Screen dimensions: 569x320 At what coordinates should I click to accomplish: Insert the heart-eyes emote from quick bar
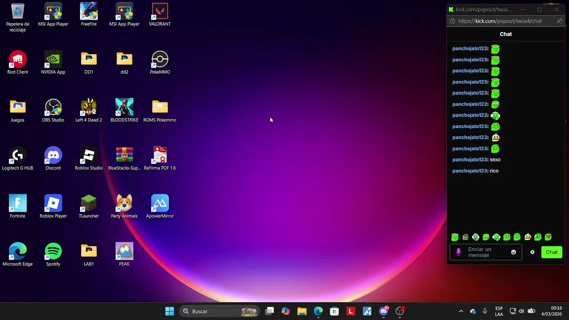(548, 237)
